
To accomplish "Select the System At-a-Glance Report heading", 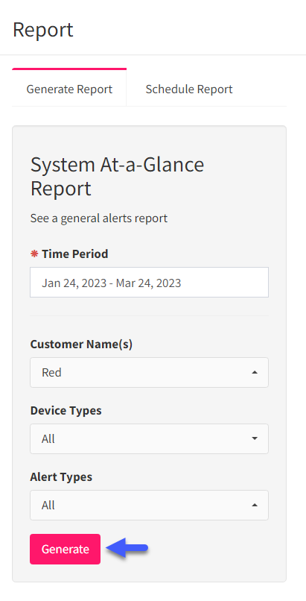I will [117, 176].
